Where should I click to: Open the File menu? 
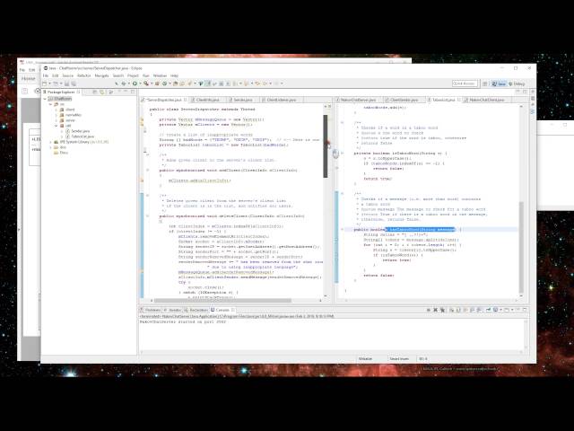click(x=46, y=75)
